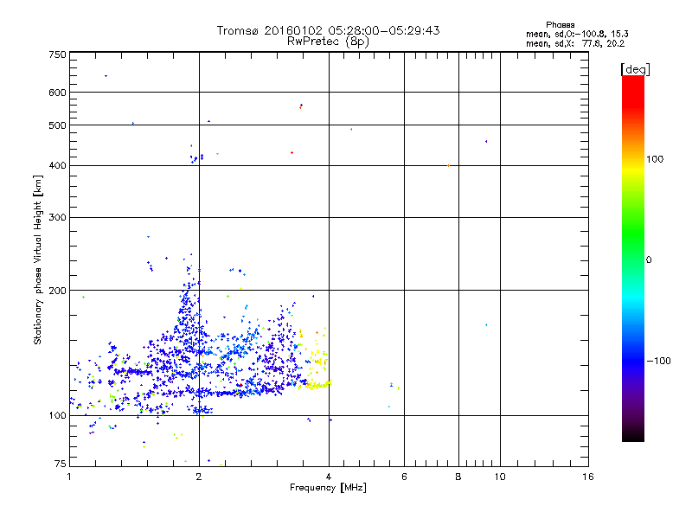Click the x-axis tick label '10'

500,477
